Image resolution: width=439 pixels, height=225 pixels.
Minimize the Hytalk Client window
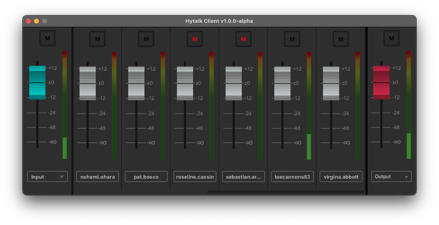[37, 21]
